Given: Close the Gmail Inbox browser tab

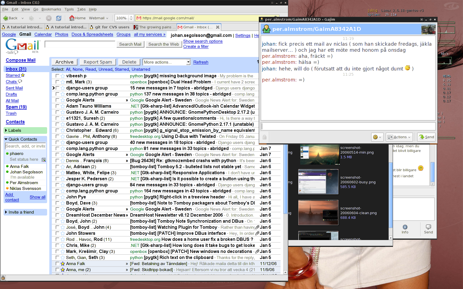Looking at the screenshot, I should click(x=218, y=27).
